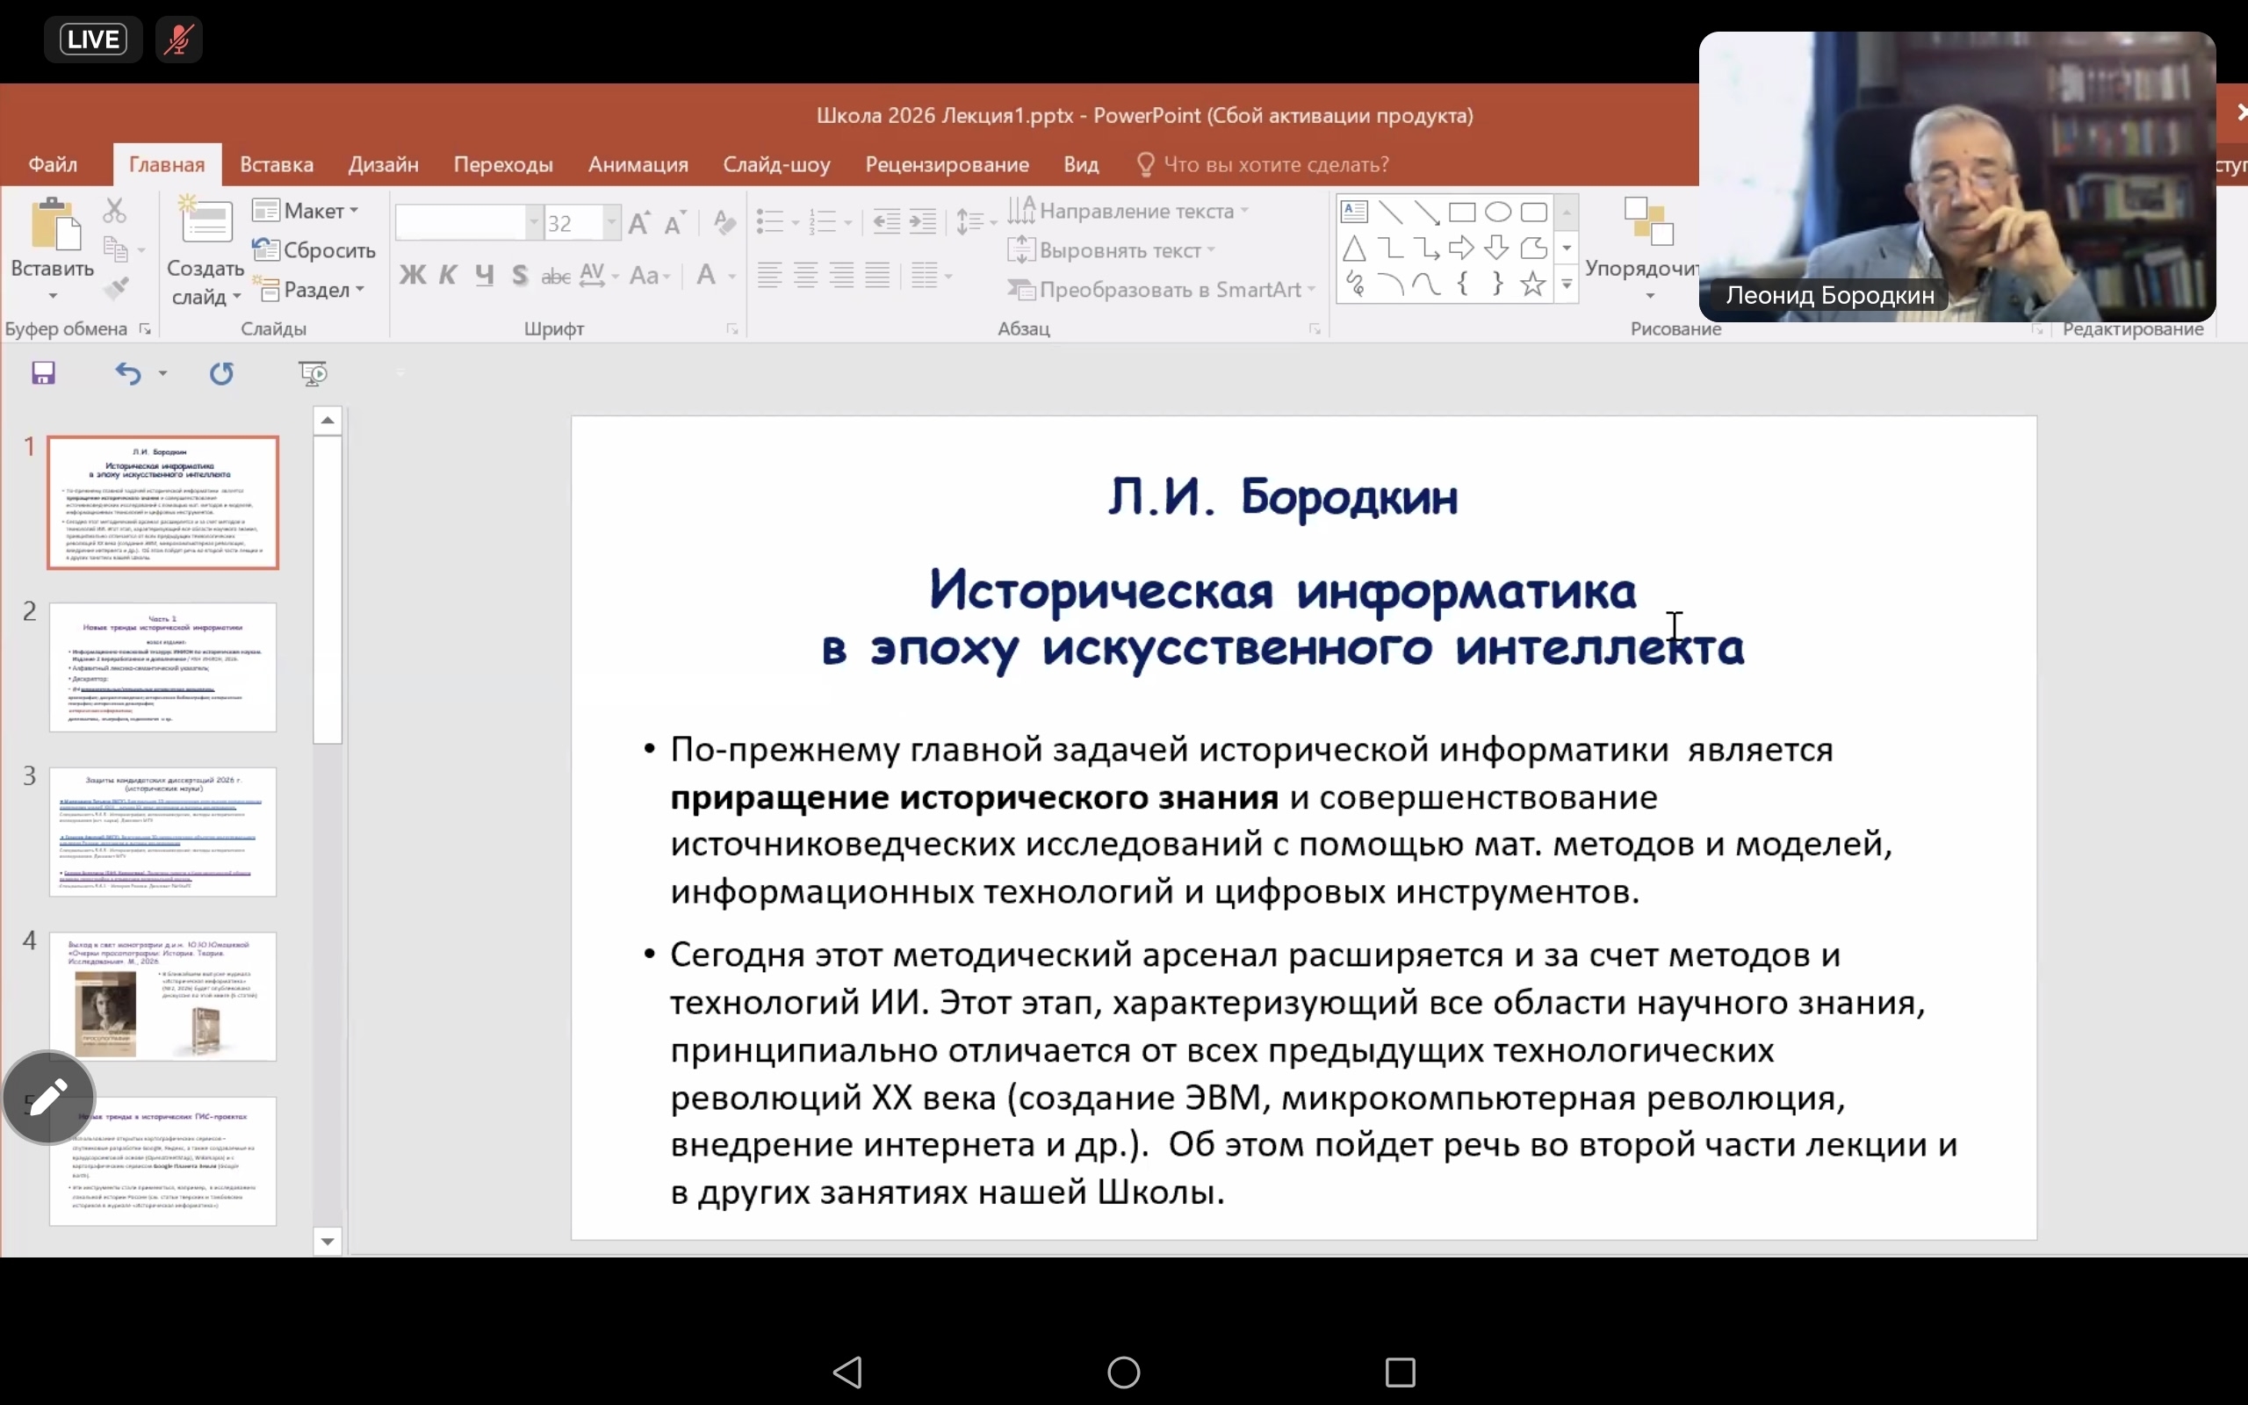The width and height of the screenshot is (2248, 1405).
Task: Toggle text shadow S formatting
Action: click(520, 275)
